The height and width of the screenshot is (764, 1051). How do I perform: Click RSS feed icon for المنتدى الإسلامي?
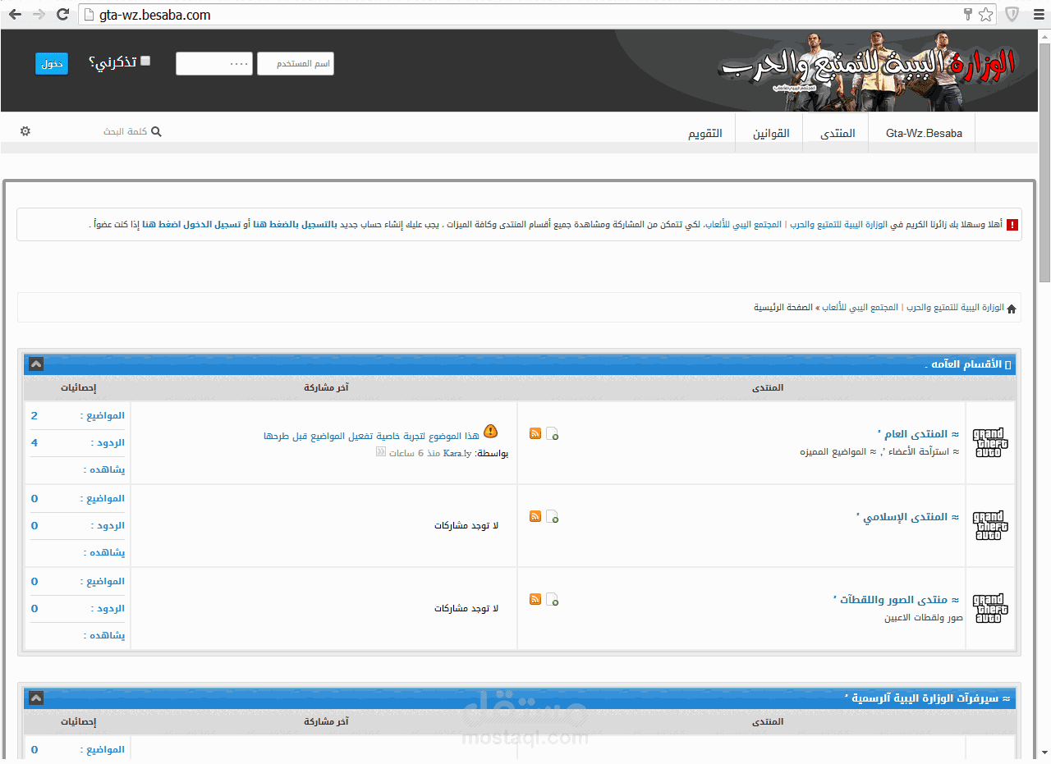(x=535, y=516)
